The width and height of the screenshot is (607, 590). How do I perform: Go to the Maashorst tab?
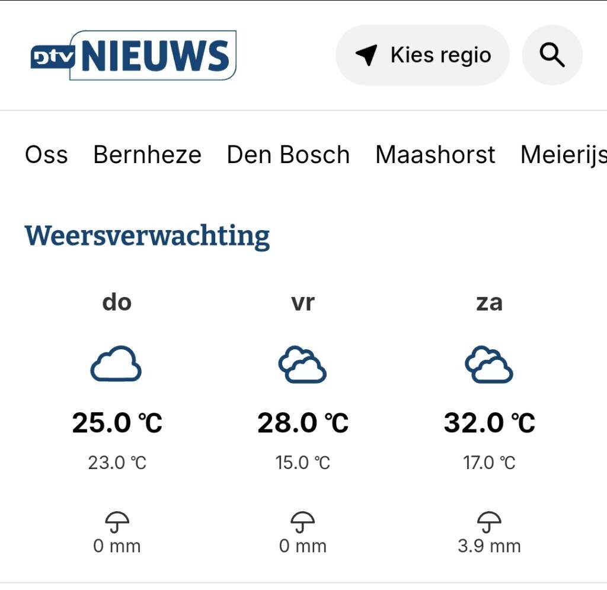point(435,155)
